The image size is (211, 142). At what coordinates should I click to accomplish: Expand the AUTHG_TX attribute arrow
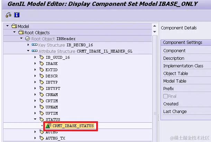35,138
